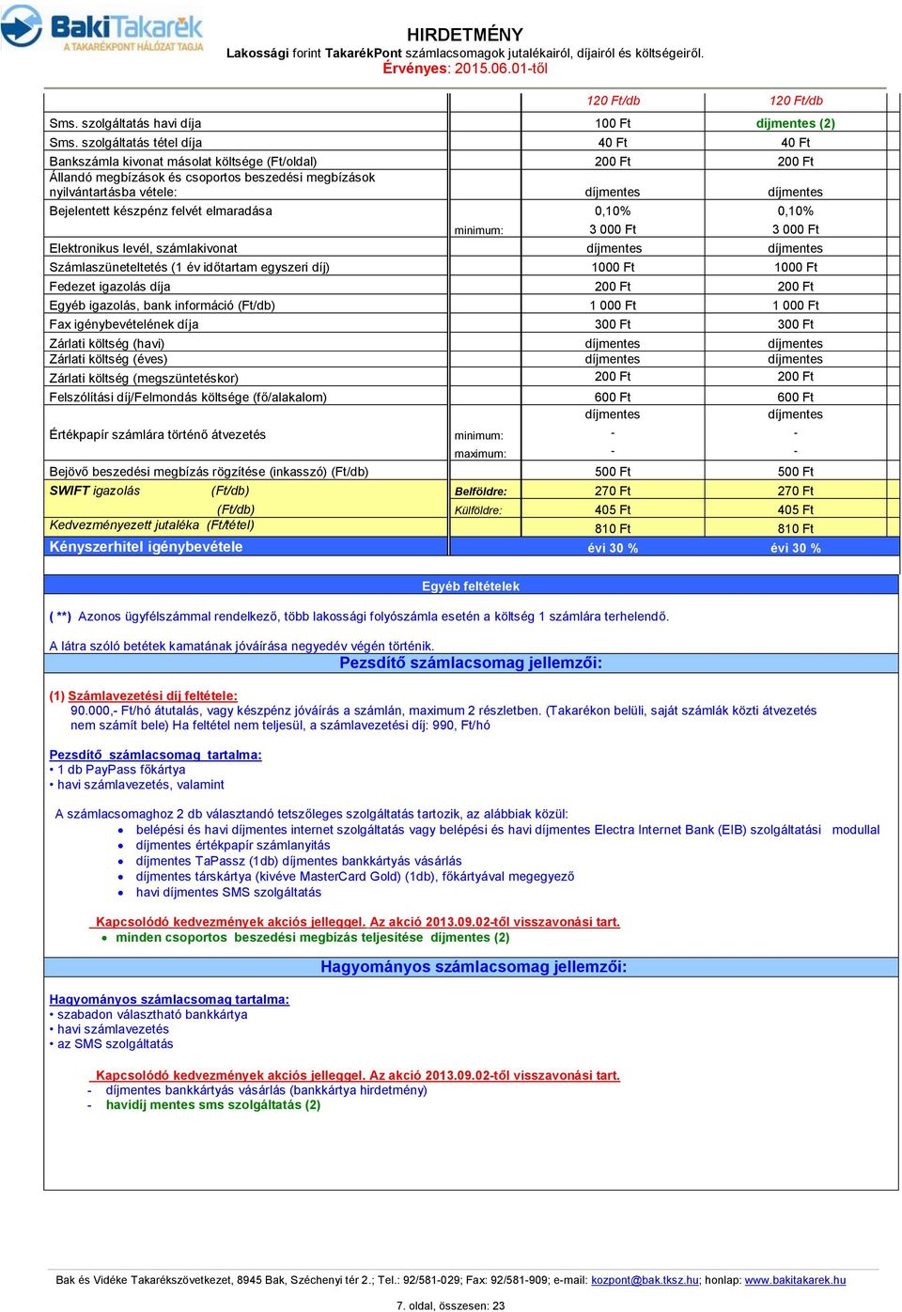Click the 'Külföldre:' label

[478, 510]
